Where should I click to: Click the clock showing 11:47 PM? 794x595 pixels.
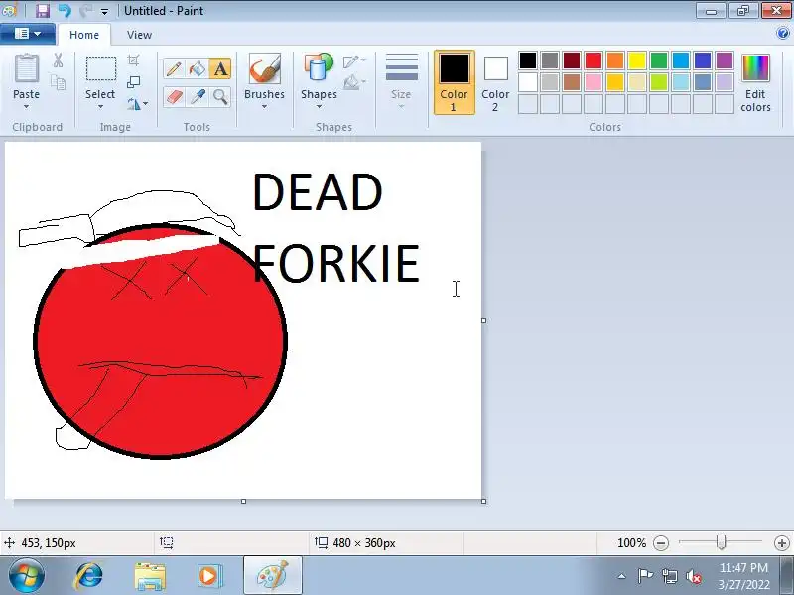tap(743, 567)
